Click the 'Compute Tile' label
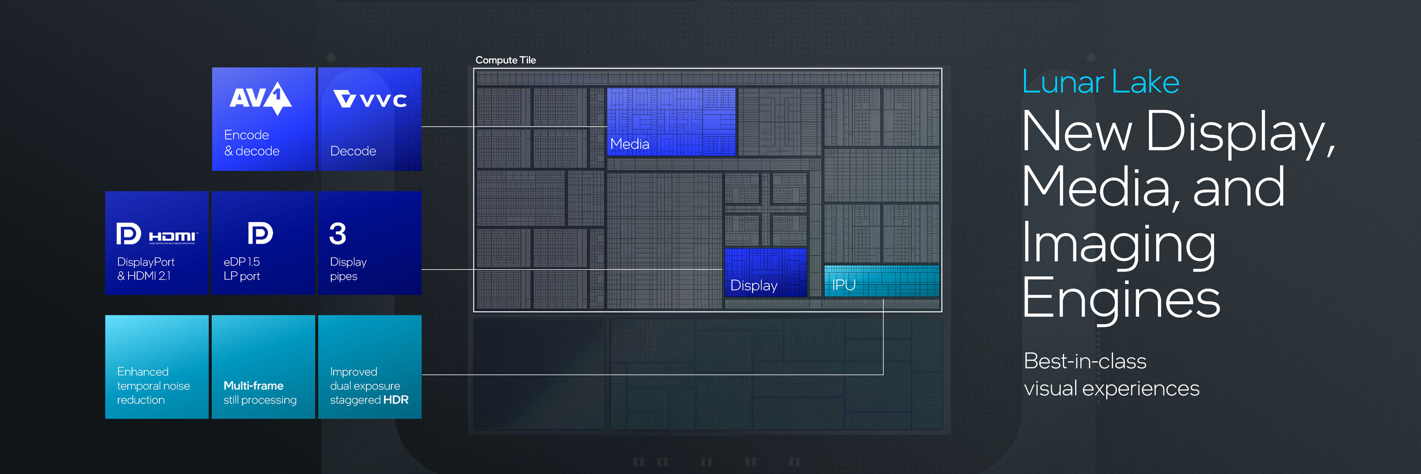The height and width of the screenshot is (474, 1421). point(506,60)
